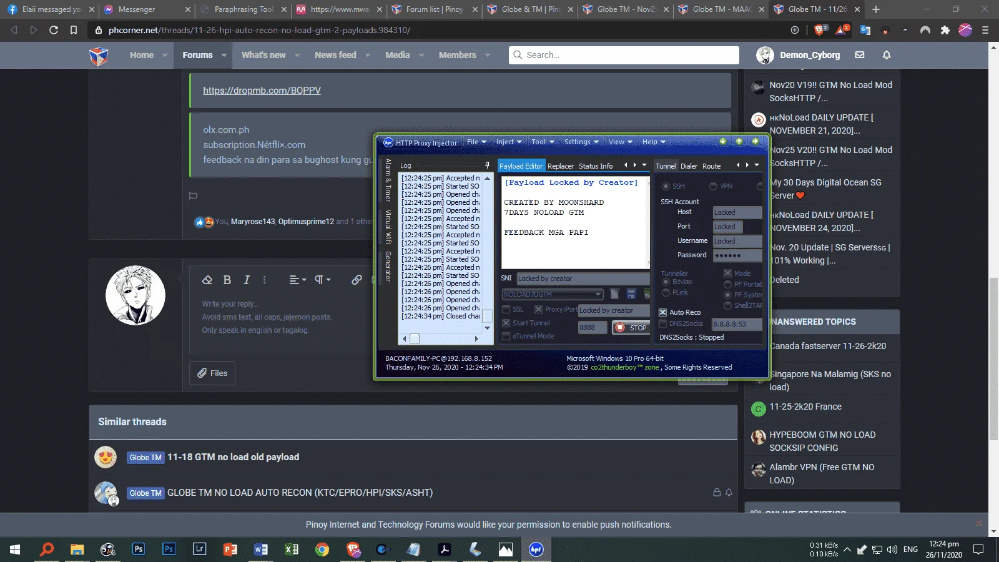
Task: Click green right-arrow button in Injector title bar
Action: 755,142
